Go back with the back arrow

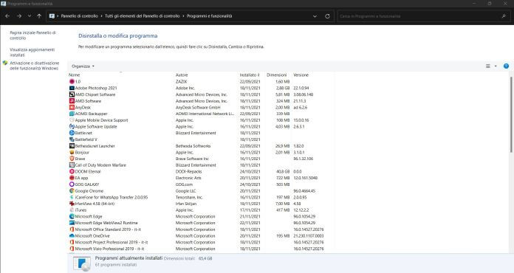(x=7, y=15)
